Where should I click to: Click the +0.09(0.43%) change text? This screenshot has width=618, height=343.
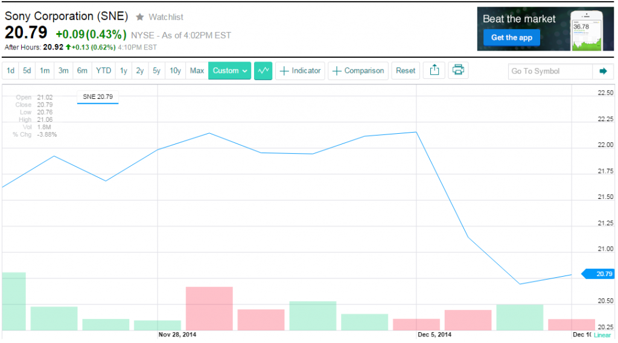tap(91, 34)
